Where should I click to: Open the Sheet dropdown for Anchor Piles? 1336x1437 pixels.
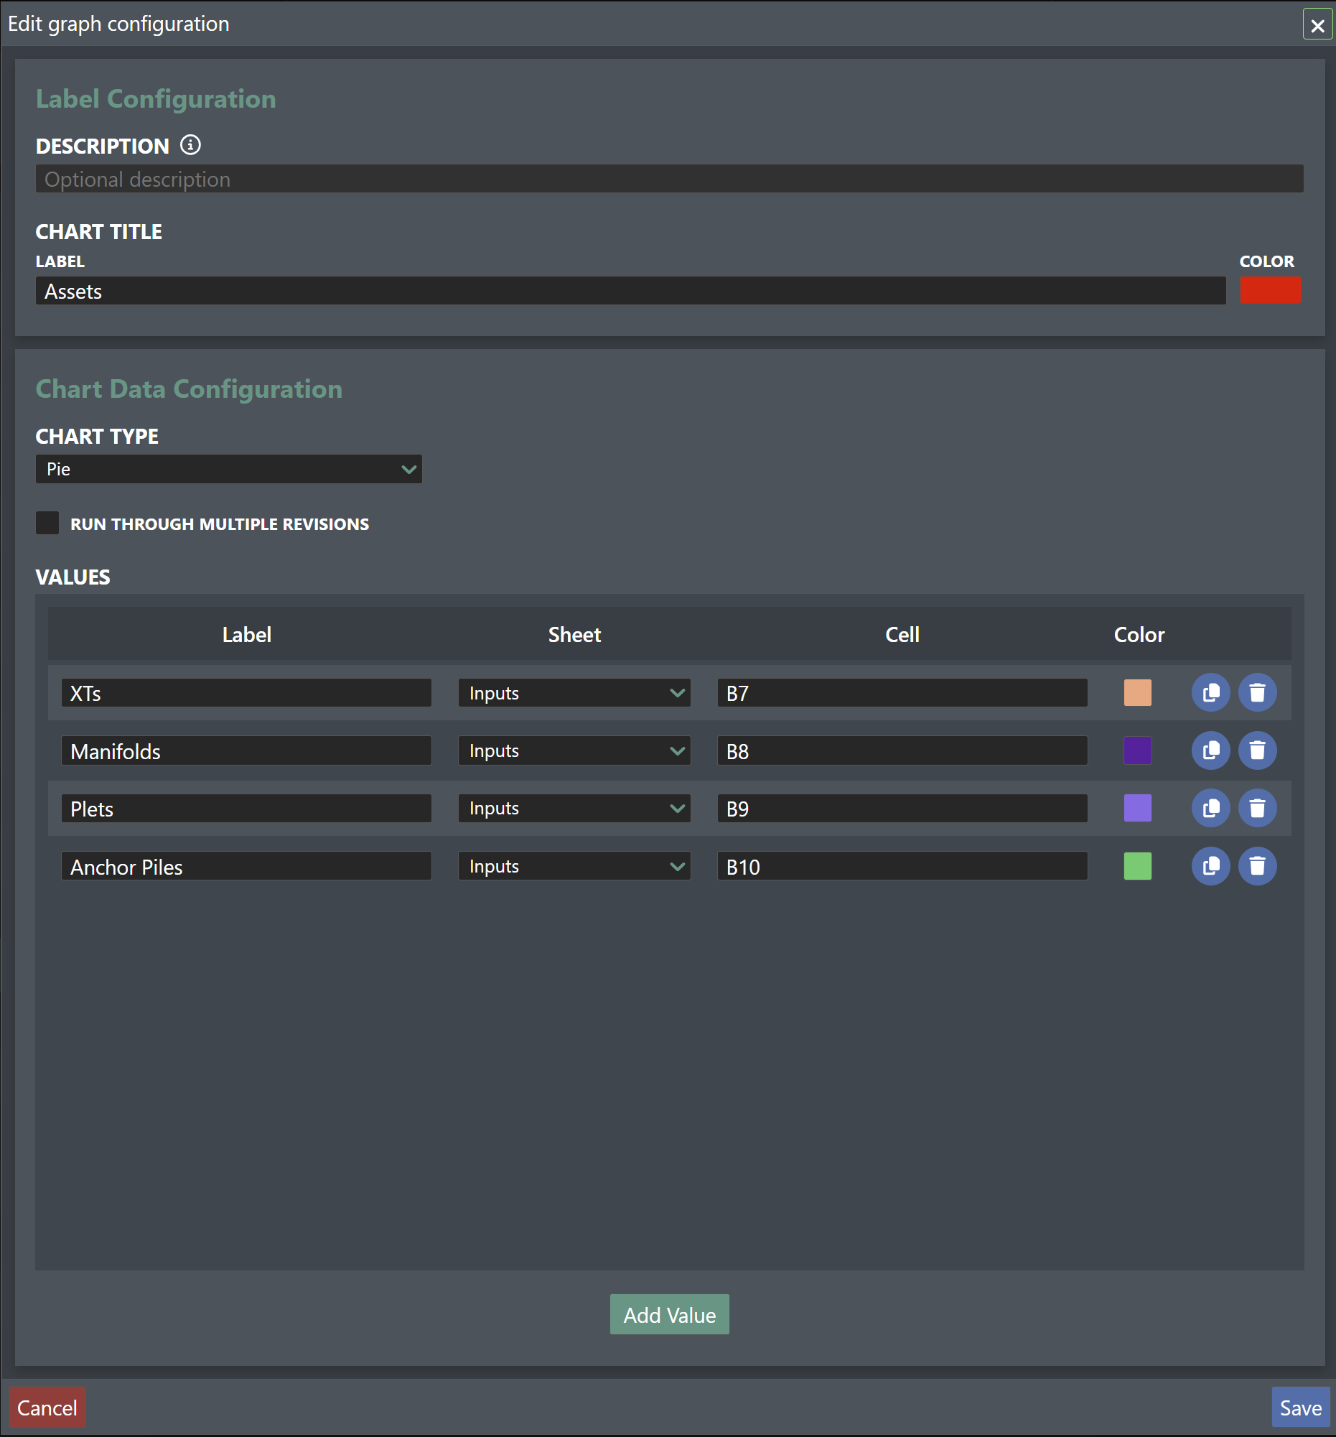[574, 866]
